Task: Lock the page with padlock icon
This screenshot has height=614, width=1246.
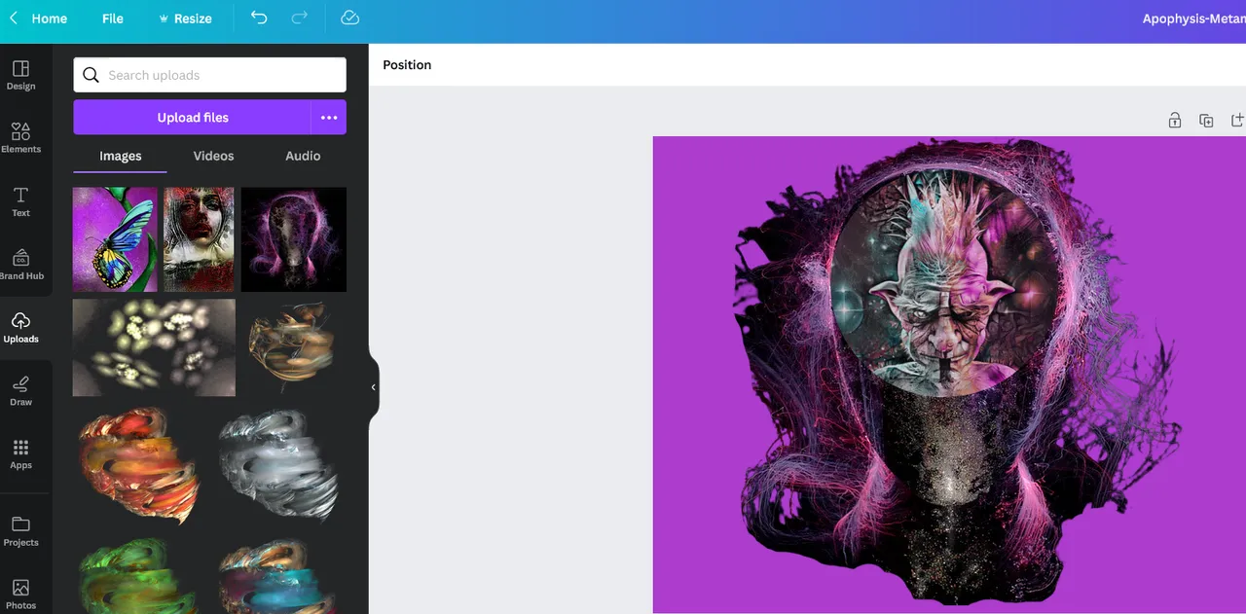Action: (x=1175, y=121)
